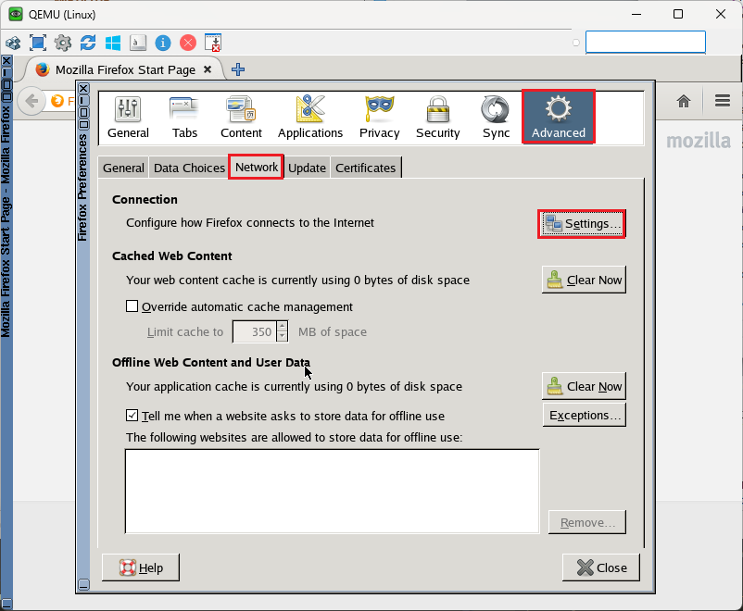Open the Firefox hamburger menu
Image resolution: width=743 pixels, height=611 pixels.
point(722,100)
